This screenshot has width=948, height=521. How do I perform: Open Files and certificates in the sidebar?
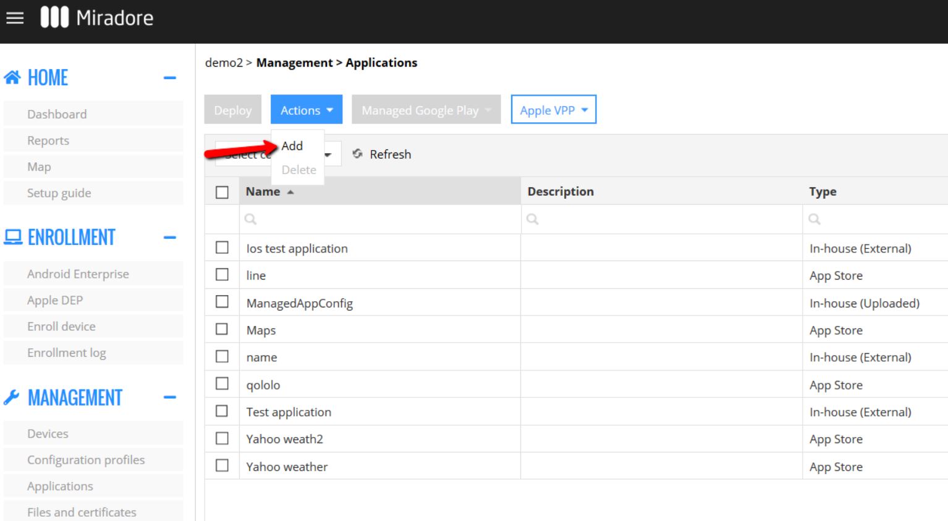[93, 512]
